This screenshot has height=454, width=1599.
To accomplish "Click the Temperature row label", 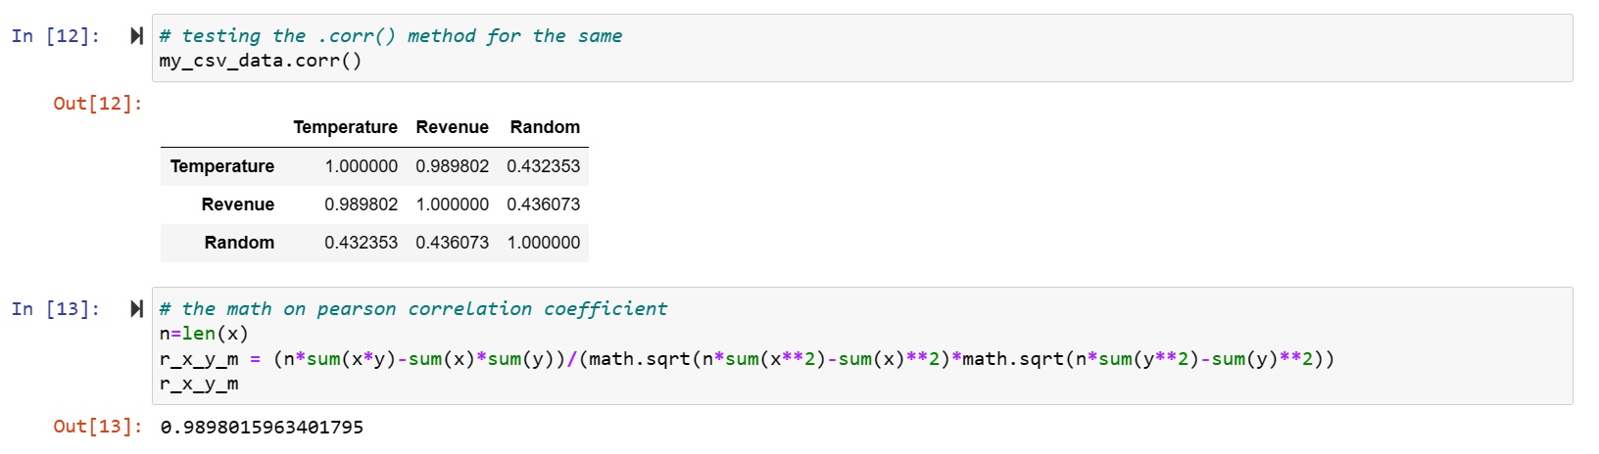I will click(222, 166).
